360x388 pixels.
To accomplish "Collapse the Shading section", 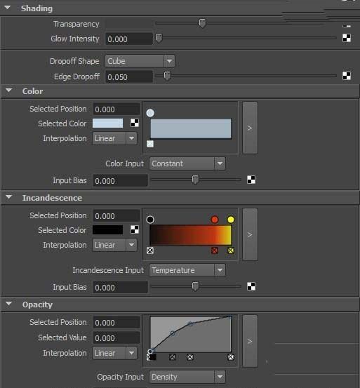I will [8, 8].
